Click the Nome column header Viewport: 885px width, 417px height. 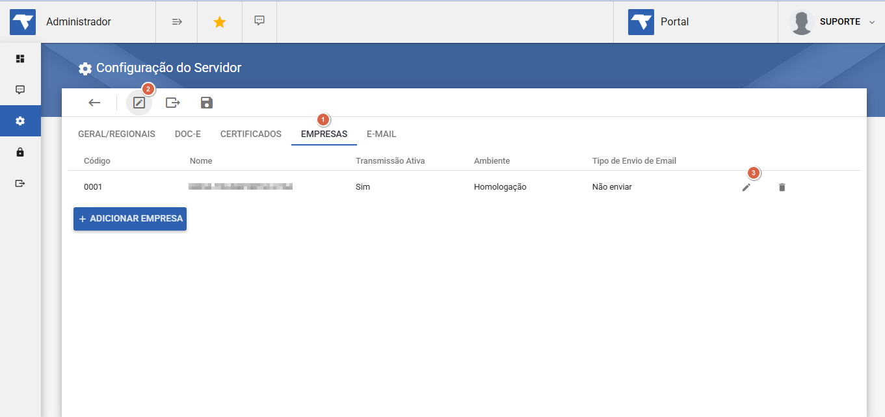pos(201,160)
